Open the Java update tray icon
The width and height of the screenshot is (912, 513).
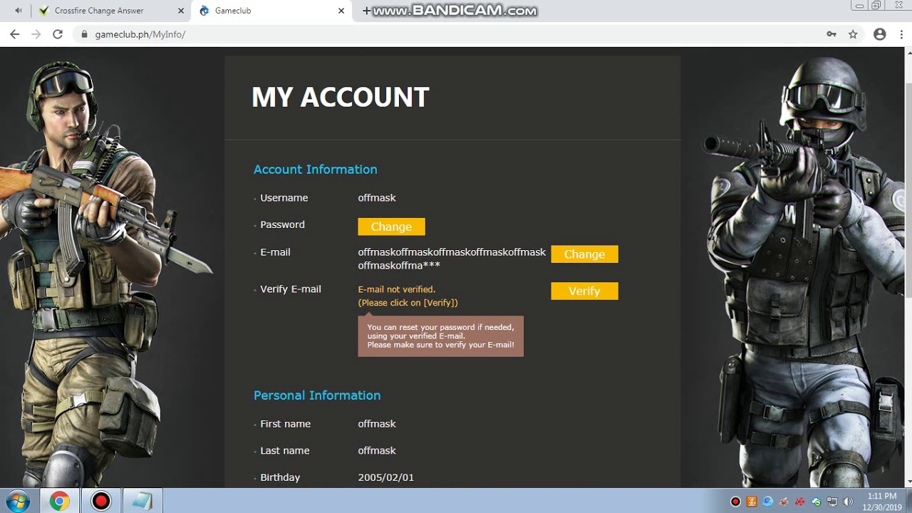[x=752, y=502]
